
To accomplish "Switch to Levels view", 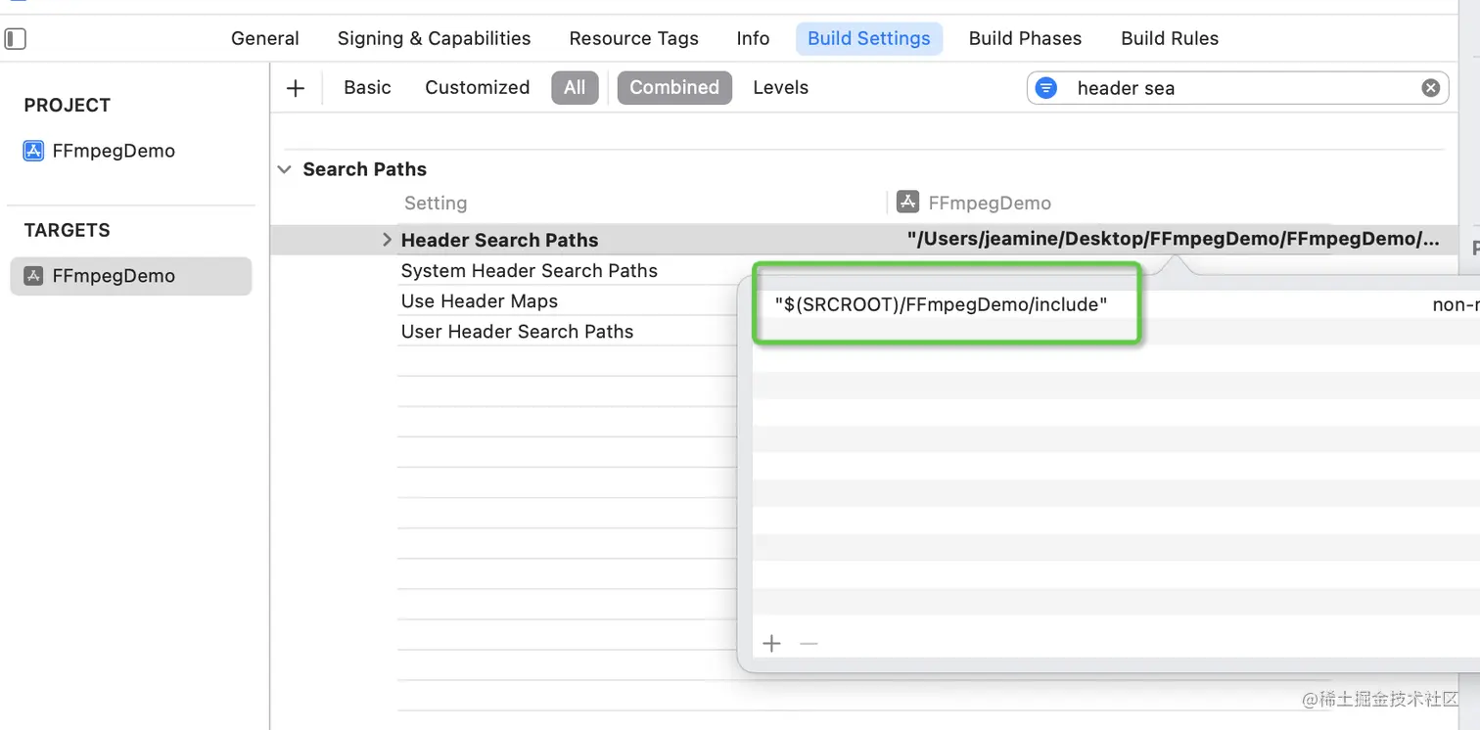I will pyautogui.click(x=780, y=88).
